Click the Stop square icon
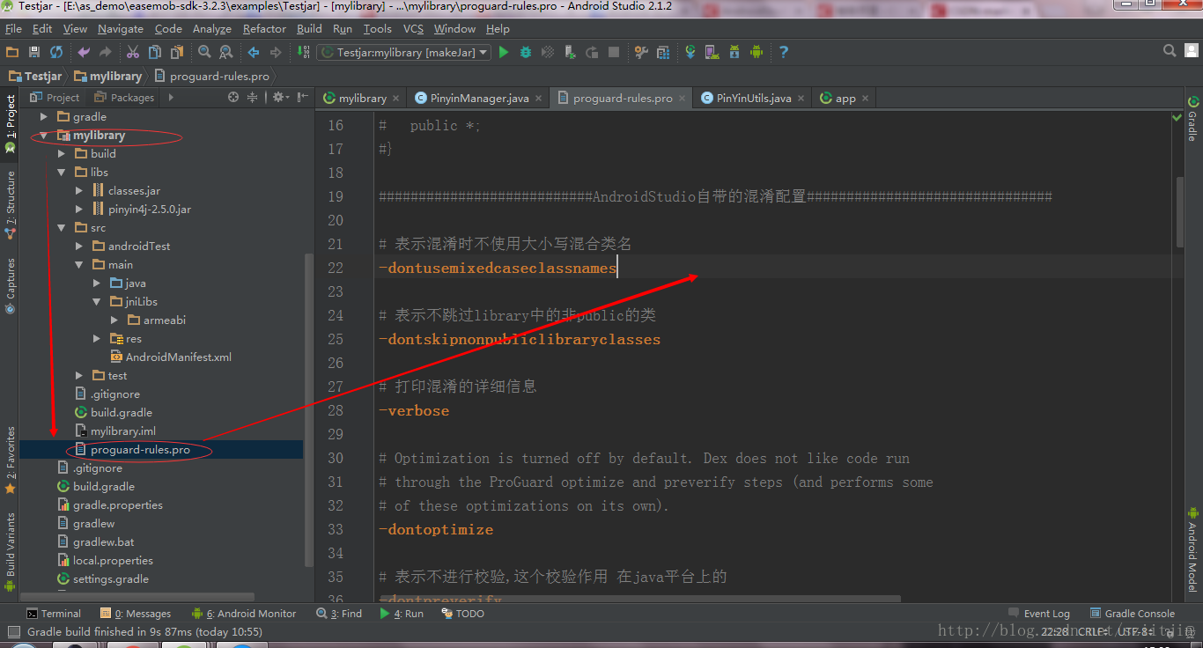Screen dimensions: 1203x648 (614, 52)
